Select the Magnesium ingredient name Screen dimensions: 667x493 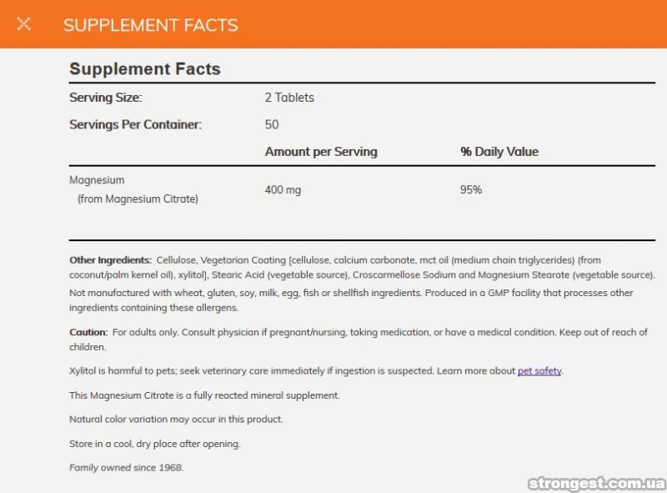97,180
